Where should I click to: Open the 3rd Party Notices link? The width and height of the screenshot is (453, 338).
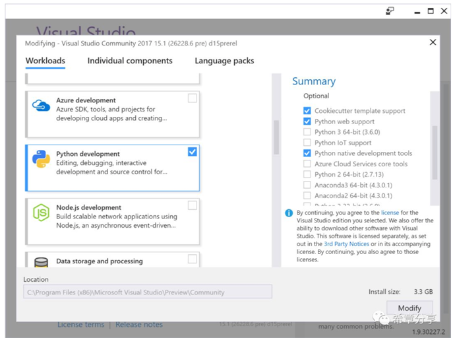pyautogui.click(x=346, y=244)
